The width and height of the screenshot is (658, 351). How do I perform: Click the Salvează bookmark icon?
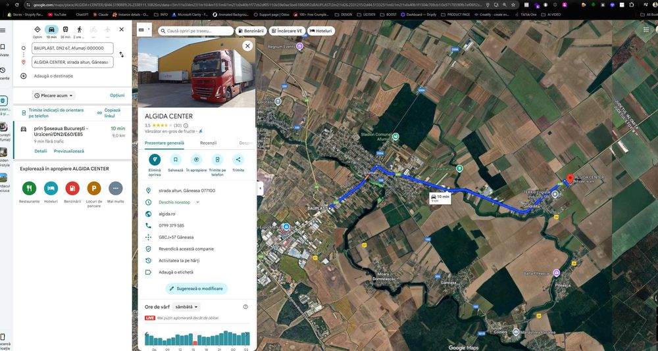(x=176, y=159)
